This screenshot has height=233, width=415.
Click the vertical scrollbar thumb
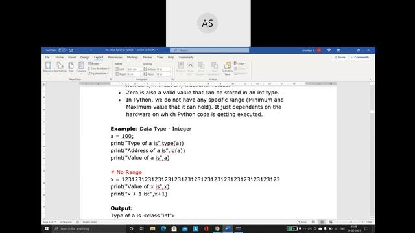(372, 112)
